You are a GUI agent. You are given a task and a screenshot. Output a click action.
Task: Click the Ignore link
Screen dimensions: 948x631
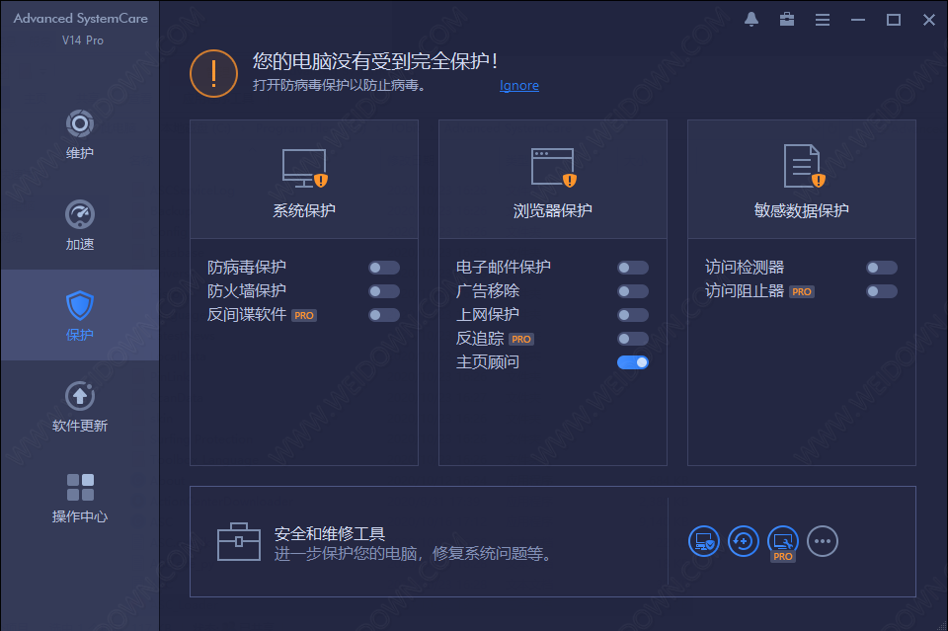[519, 85]
